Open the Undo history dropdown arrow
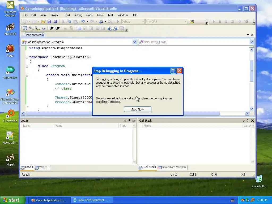272x204 pixels. click(87, 22)
